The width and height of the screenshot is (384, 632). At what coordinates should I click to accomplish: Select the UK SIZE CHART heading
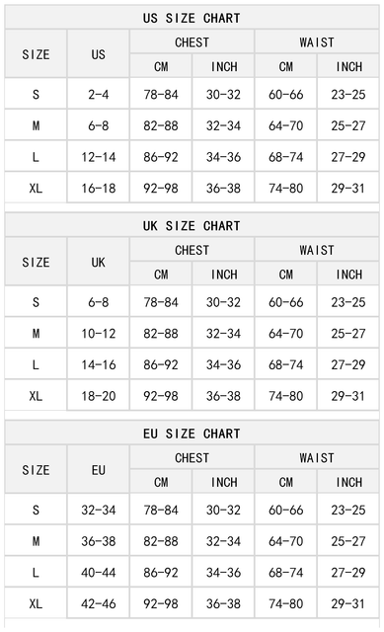192,226
